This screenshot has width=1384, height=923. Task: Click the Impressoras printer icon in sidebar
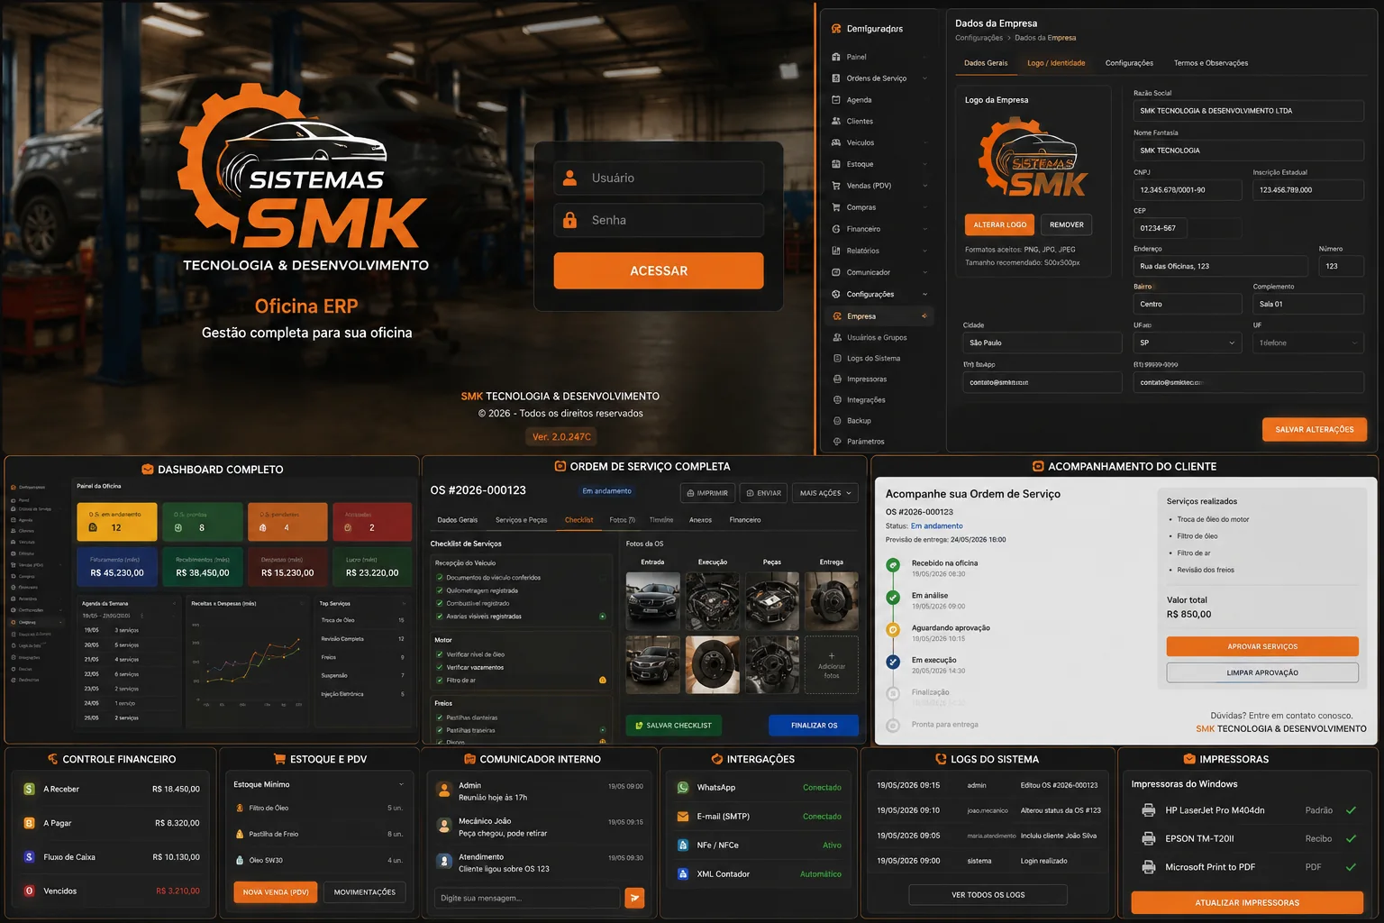[x=837, y=379]
